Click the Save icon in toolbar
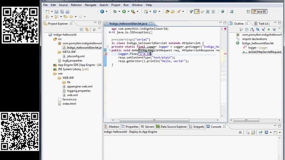Viewport: 285px width, 160px height. [57, 12]
